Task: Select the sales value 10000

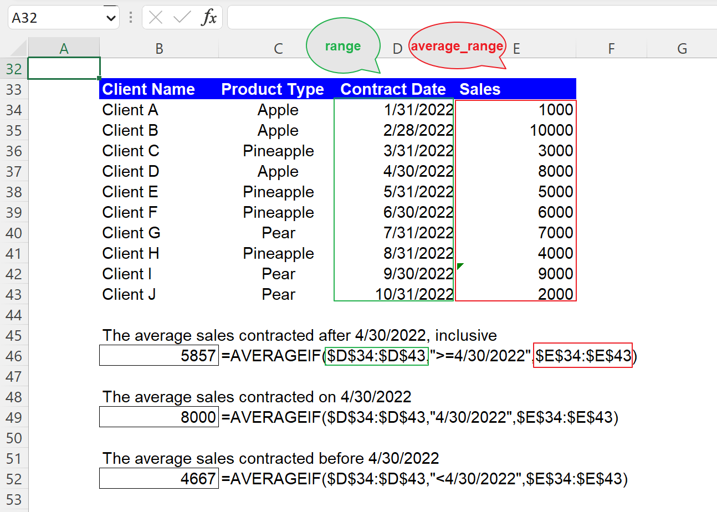Action: tap(516, 130)
